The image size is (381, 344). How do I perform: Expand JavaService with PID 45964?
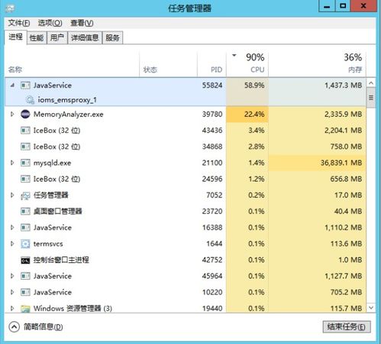(x=12, y=276)
